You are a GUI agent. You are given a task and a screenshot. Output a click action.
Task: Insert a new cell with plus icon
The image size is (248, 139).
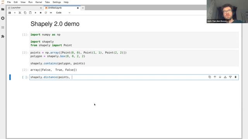(x=15, y=13)
